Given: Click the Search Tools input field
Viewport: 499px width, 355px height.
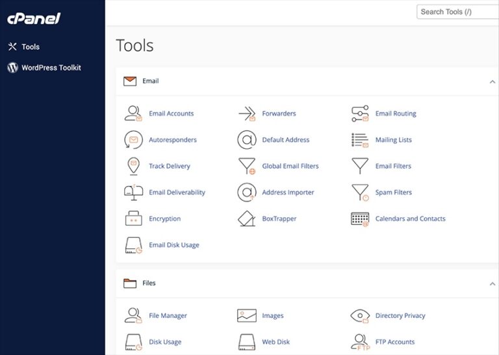Looking at the screenshot, I should (x=457, y=12).
